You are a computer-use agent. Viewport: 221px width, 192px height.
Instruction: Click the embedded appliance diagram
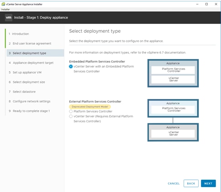pyautogui.click(x=173, y=73)
